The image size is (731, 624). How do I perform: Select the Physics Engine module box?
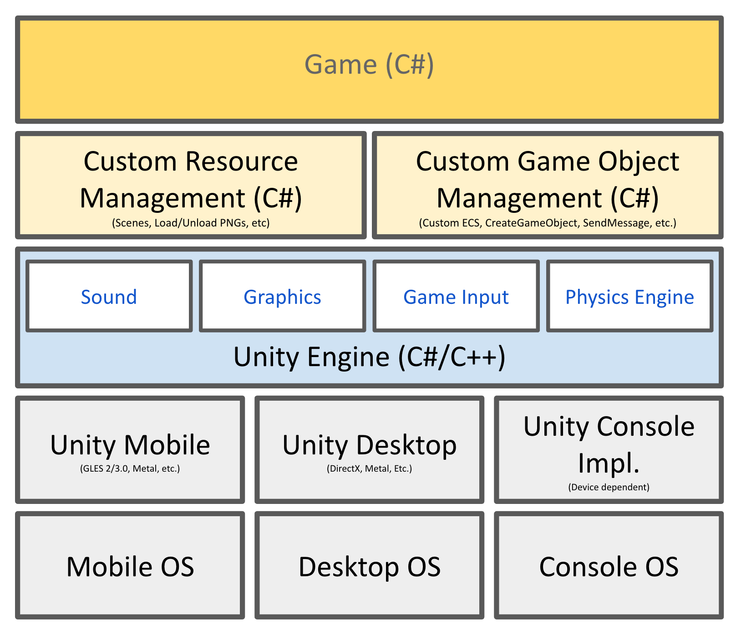click(629, 296)
